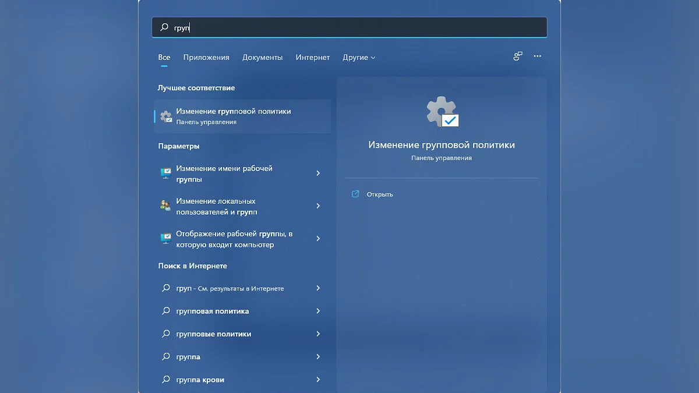Click the "Параметры" section heading
The width and height of the screenshot is (699, 393).
click(x=179, y=146)
